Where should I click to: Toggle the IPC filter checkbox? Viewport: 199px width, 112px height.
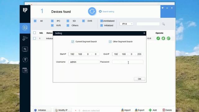tap(52, 21)
